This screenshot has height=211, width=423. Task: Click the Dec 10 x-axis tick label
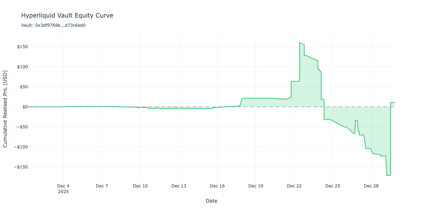pyautogui.click(x=140, y=186)
